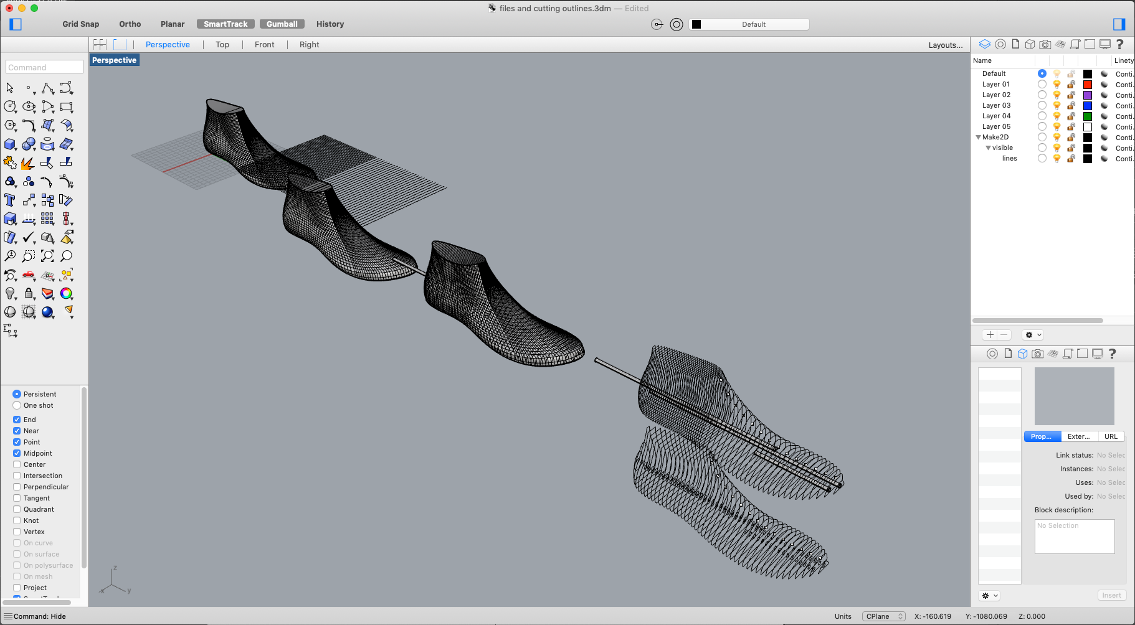Select the Join puzzle-piece tool

coord(10,162)
